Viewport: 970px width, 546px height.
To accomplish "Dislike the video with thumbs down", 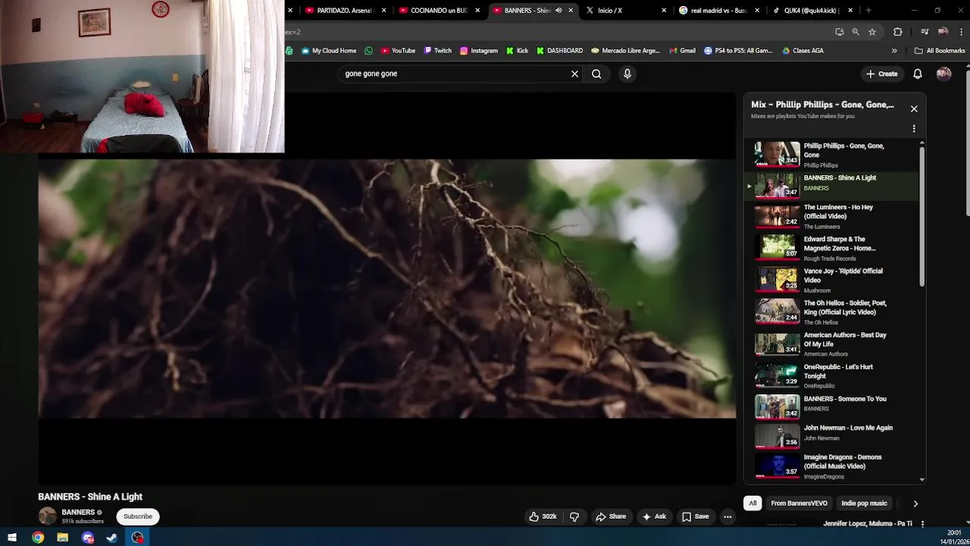I will point(574,516).
